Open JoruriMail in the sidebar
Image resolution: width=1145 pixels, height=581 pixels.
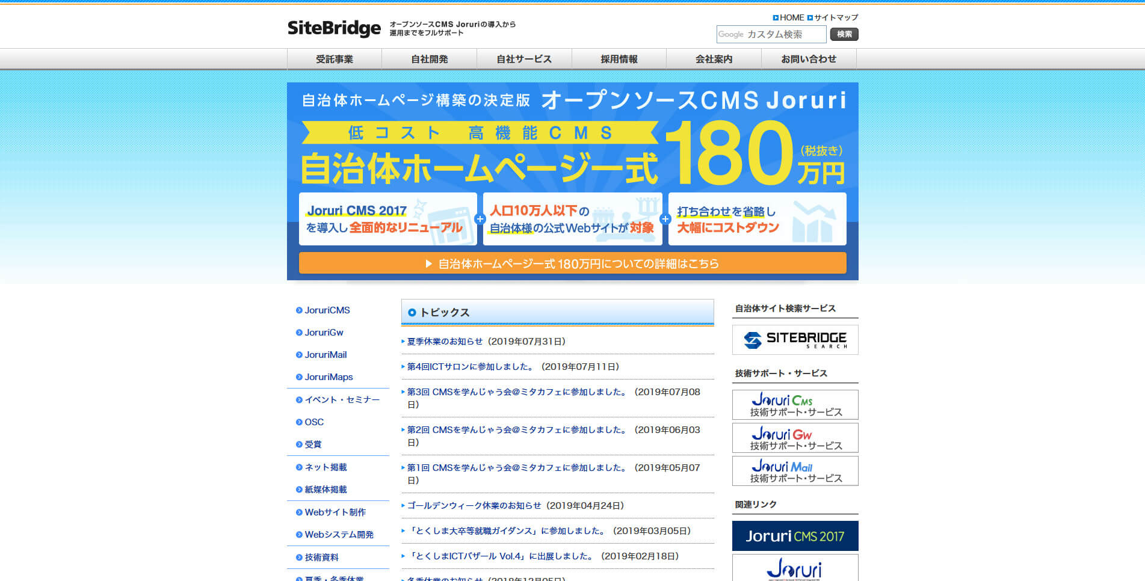(326, 355)
